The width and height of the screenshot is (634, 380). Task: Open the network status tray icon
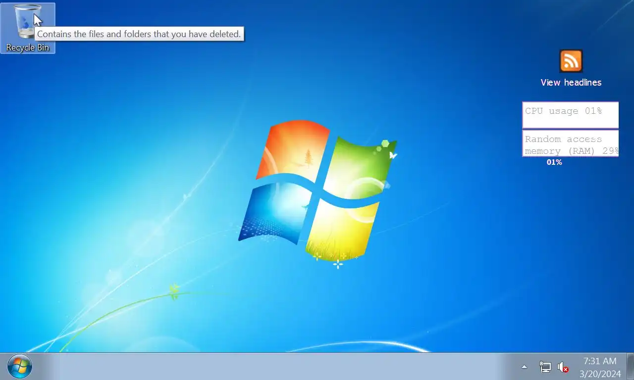coord(545,367)
